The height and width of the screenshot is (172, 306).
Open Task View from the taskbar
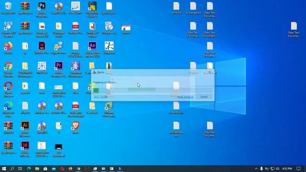(20, 169)
